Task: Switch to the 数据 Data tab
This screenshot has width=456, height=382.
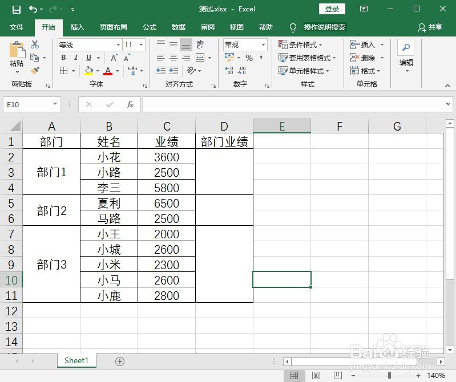Action: click(x=179, y=27)
